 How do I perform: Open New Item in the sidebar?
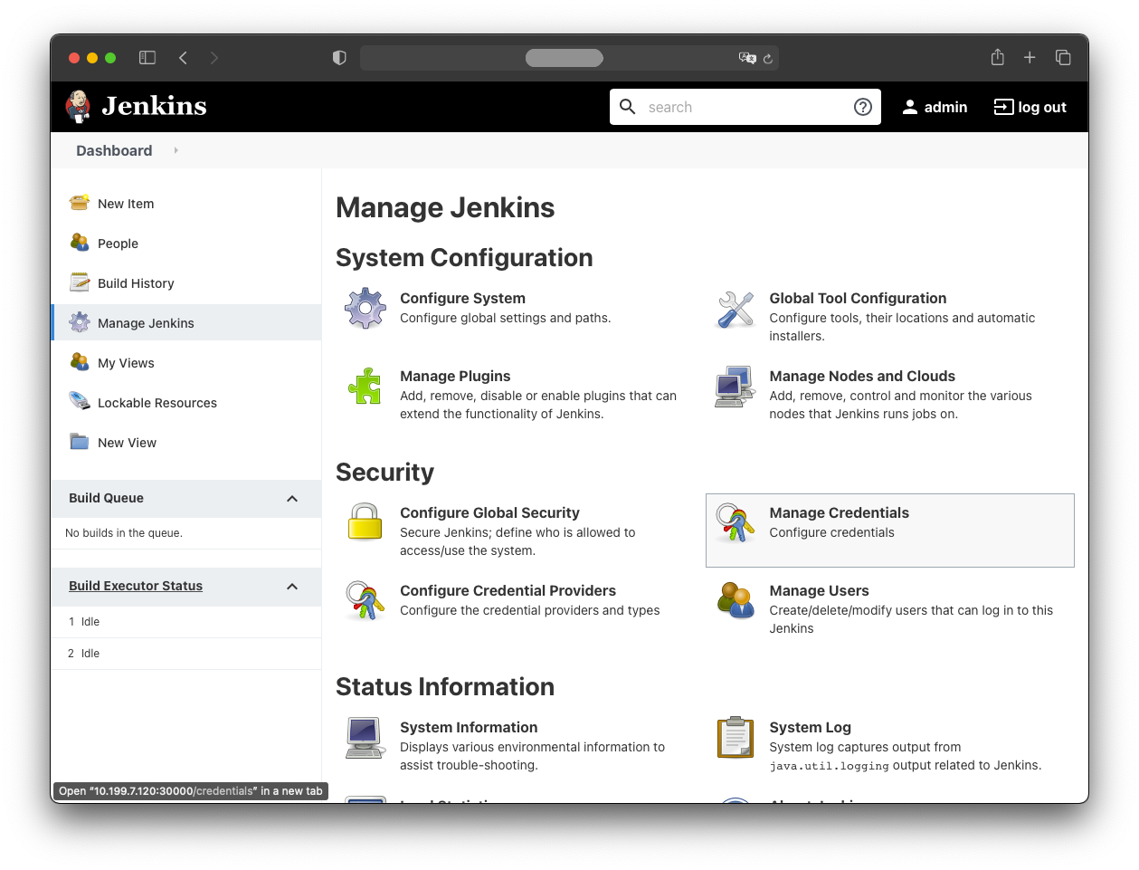tap(126, 204)
